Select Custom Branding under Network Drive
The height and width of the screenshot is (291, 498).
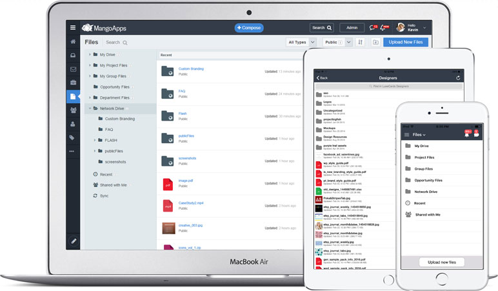click(x=120, y=119)
